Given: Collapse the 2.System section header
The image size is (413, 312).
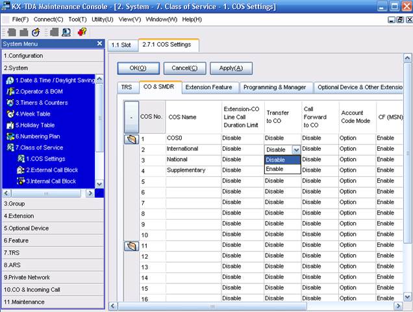Looking at the screenshot, I should pyautogui.click(x=53, y=68).
